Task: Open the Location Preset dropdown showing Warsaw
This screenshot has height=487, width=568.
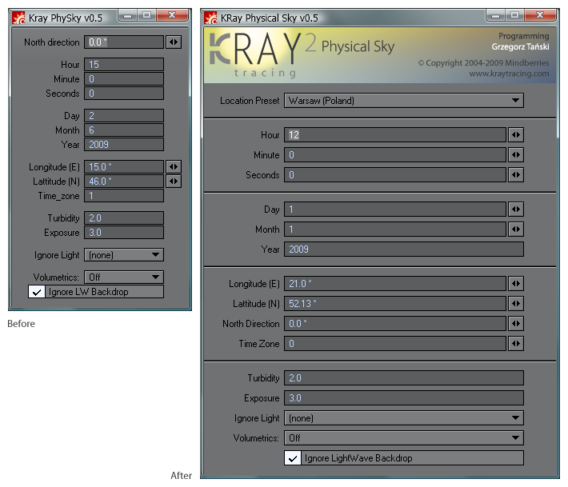Action: (404, 101)
